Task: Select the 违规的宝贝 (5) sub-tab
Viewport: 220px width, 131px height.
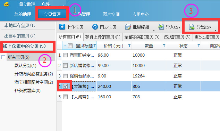Action: click(x=177, y=37)
